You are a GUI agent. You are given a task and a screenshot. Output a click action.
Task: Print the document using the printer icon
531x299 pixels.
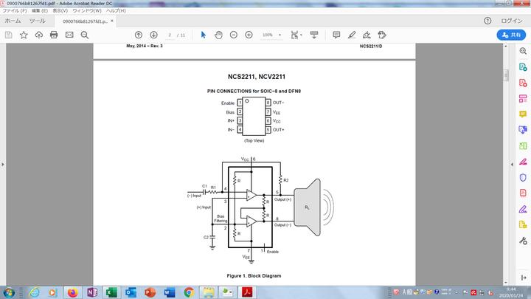point(54,35)
